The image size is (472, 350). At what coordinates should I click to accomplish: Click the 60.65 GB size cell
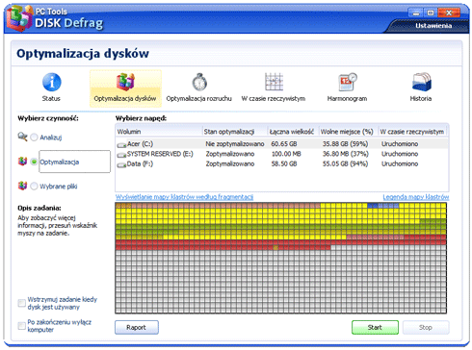[x=284, y=144]
